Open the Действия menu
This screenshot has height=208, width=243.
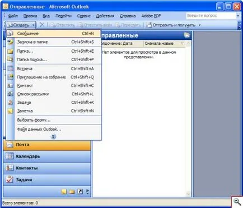105,16
